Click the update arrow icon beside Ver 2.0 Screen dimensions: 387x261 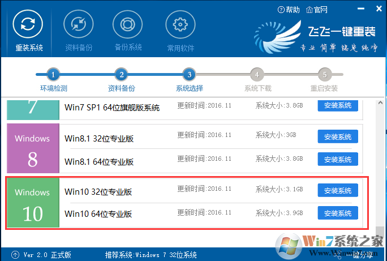pyautogui.click(x=15, y=255)
